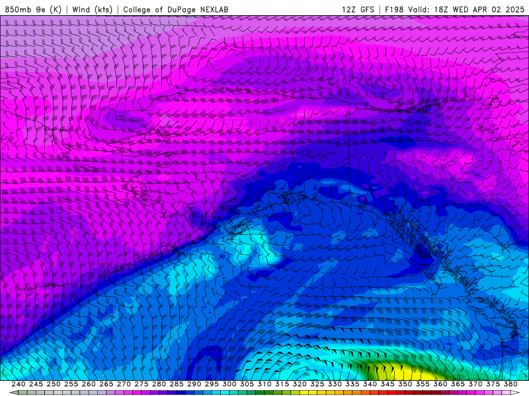This screenshot has width=529, height=396.
Task: Click the 265 legend value
Action: [106, 384]
